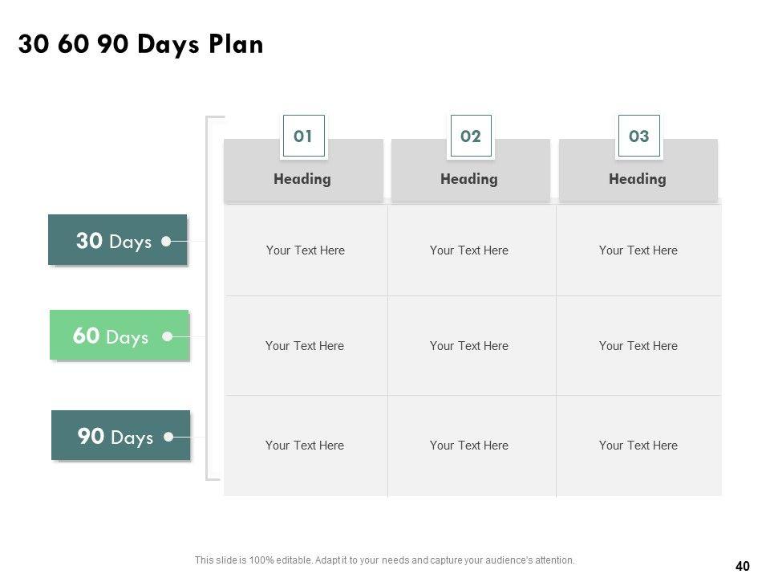
Task: Click 60 Days row text under column 02
Action: (469, 346)
